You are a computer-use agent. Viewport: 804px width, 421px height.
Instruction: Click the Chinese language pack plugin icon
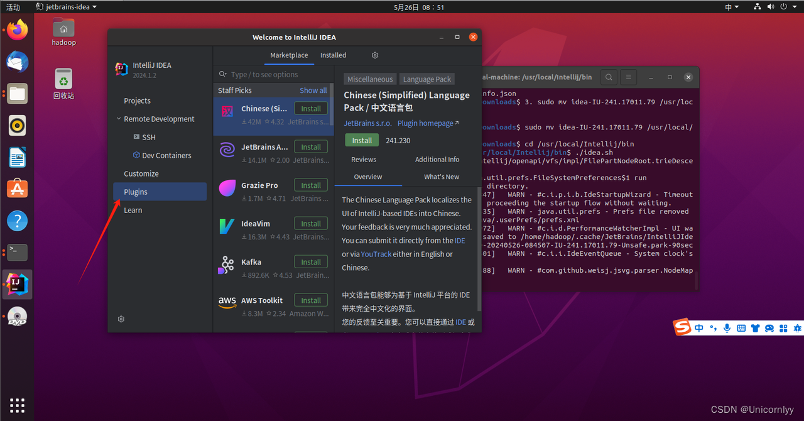pyautogui.click(x=227, y=112)
